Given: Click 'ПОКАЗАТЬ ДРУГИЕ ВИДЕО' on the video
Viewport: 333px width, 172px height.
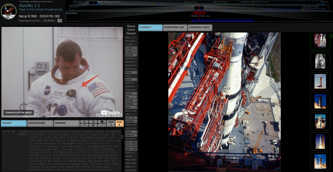Looking at the screenshot, I should coord(19,113).
